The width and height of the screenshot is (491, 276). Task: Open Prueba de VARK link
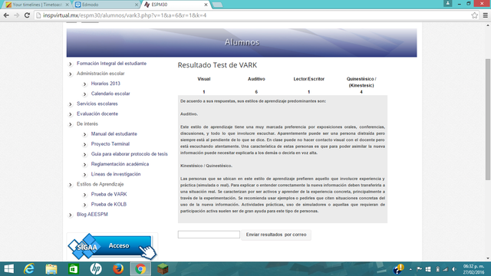(109, 194)
